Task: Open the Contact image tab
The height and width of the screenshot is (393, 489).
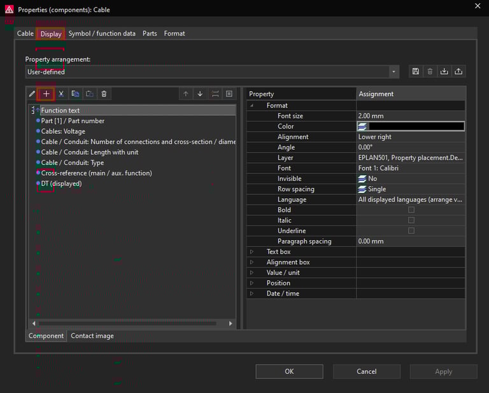Action: (92, 336)
